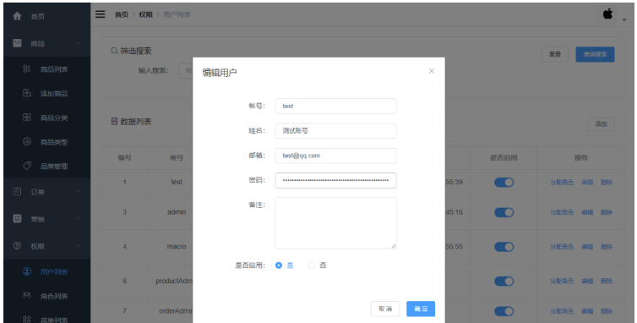Open the avatar dropdown arrow
Image resolution: width=637 pixels, height=323 pixels.
click(x=624, y=19)
